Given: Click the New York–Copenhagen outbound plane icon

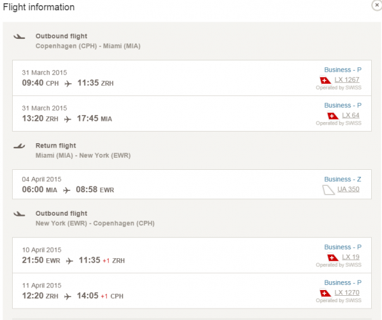Looking at the screenshot, I should [19, 214].
